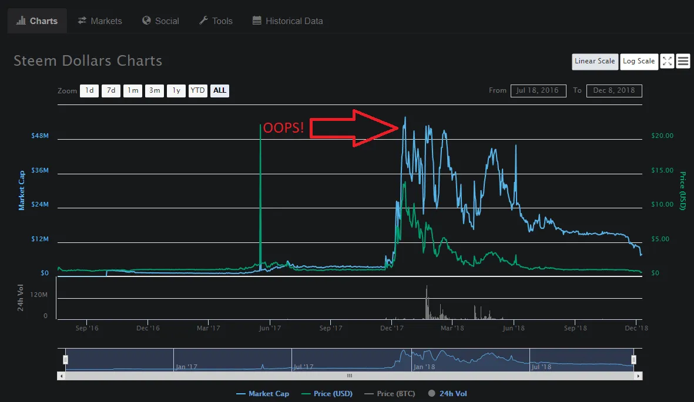
Task: Set zoom range to YTD
Action: point(198,90)
